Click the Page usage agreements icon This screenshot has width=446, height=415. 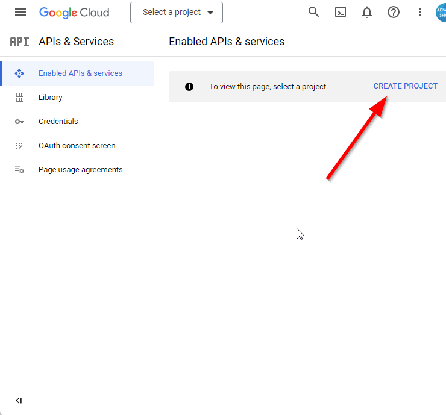[x=19, y=170]
